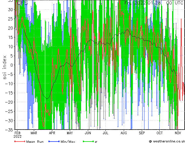185x143 pixels.
Task: Click the red Mean Run legend swatch
Action: [x=20, y=141]
